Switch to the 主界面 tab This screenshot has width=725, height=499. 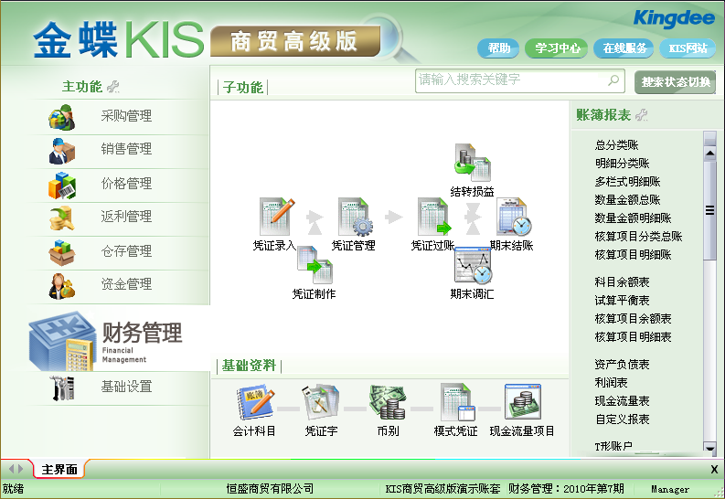(x=59, y=470)
